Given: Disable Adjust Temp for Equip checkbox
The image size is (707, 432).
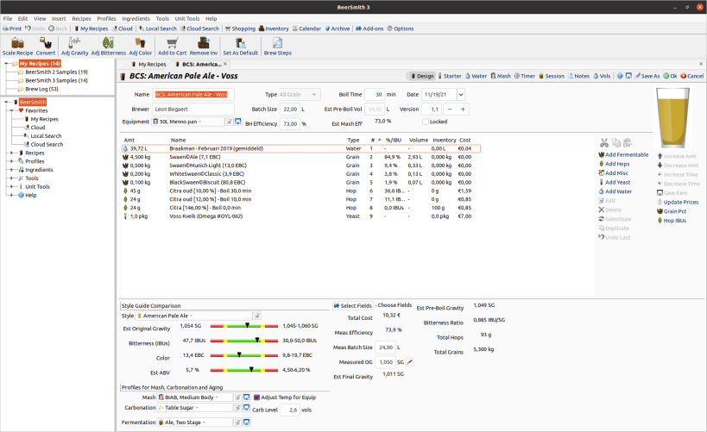Looking at the screenshot, I should coord(256,398).
